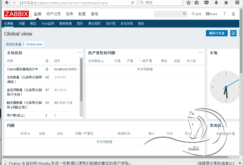Click the analog clock widget
Viewport: 243px width, 165px height.
point(225,87)
